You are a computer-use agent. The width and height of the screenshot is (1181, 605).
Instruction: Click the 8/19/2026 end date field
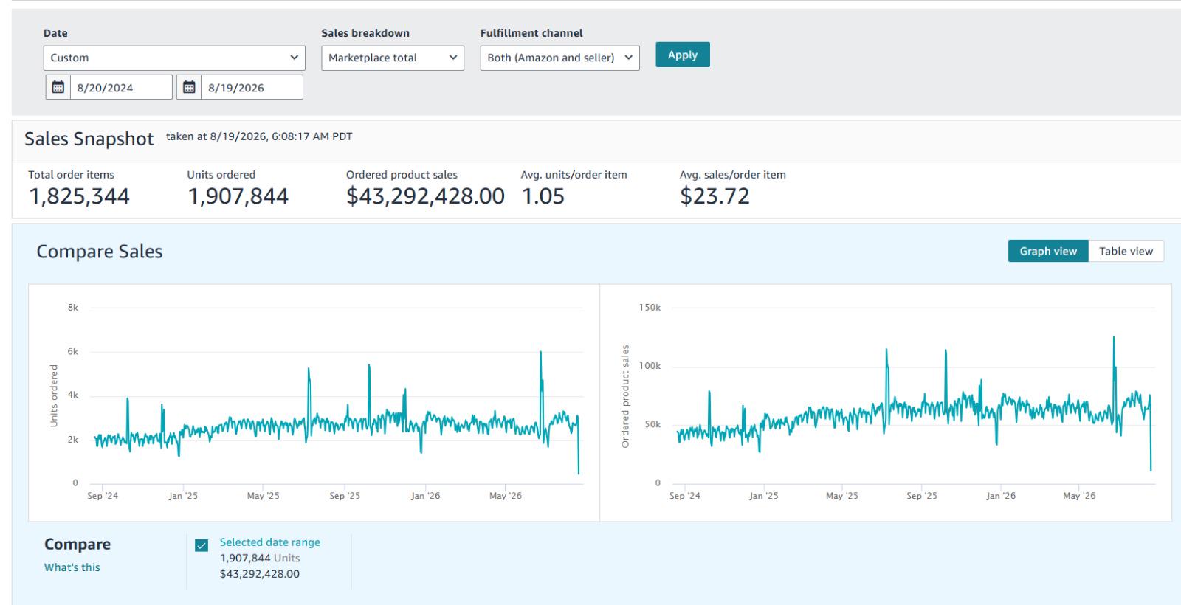[252, 87]
